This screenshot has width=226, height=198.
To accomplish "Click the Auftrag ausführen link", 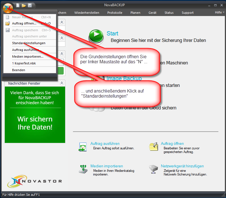I will point(105,143).
